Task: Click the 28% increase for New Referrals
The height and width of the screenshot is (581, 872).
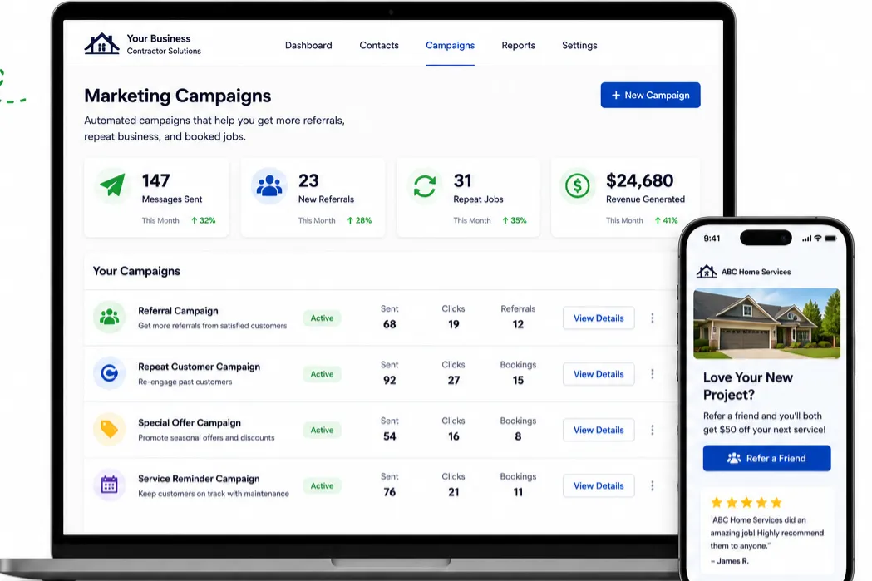Action: coord(359,220)
